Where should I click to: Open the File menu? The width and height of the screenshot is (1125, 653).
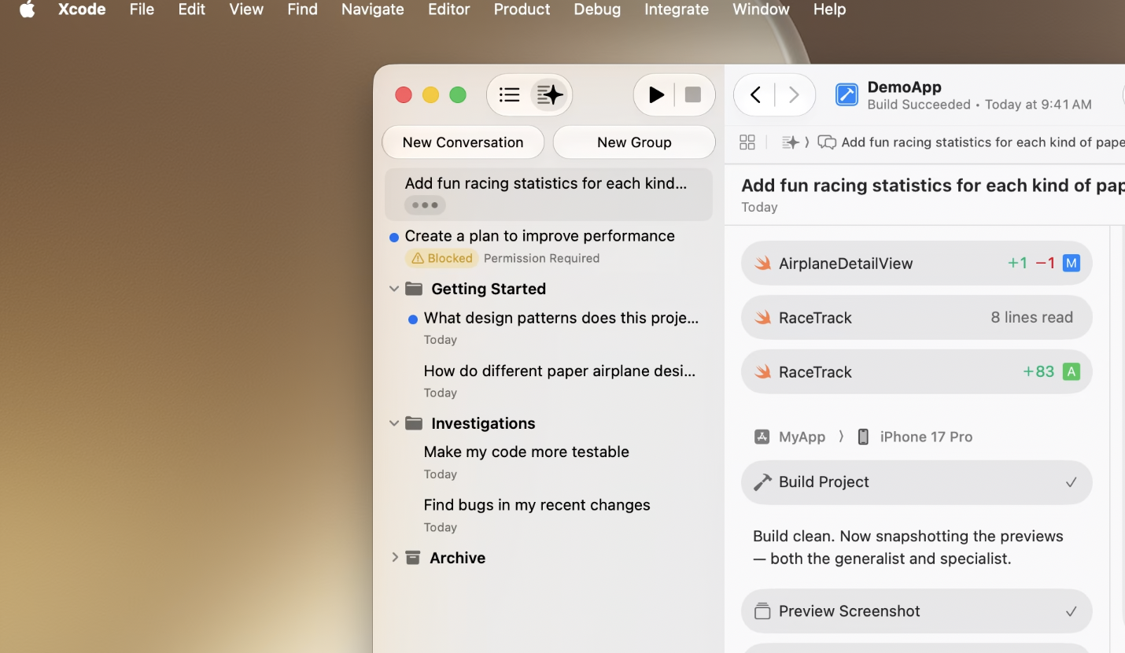tap(142, 9)
